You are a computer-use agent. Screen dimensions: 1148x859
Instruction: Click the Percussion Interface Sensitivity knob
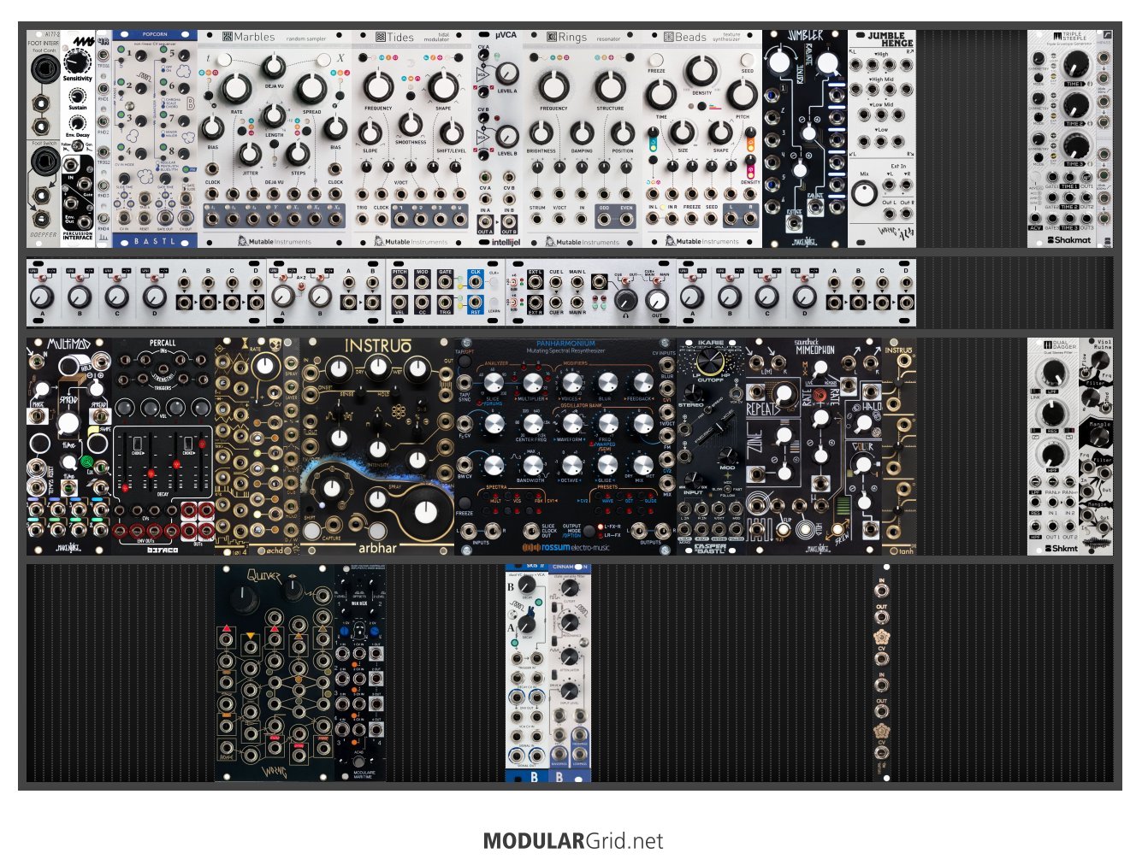tap(77, 62)
